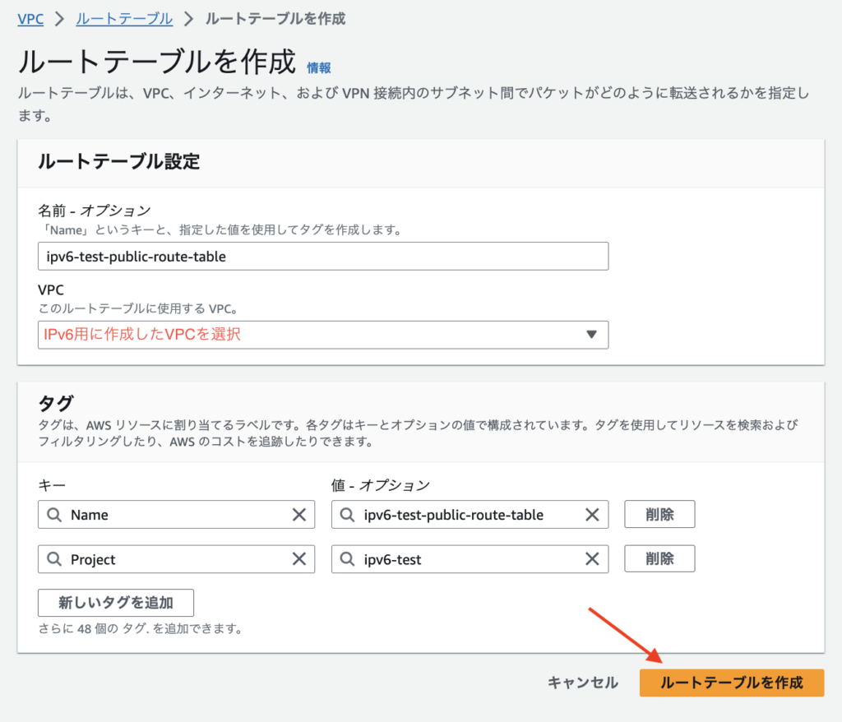Clear the ipv6-test-public-route-table tag value
842x722 pixels.
592,515
